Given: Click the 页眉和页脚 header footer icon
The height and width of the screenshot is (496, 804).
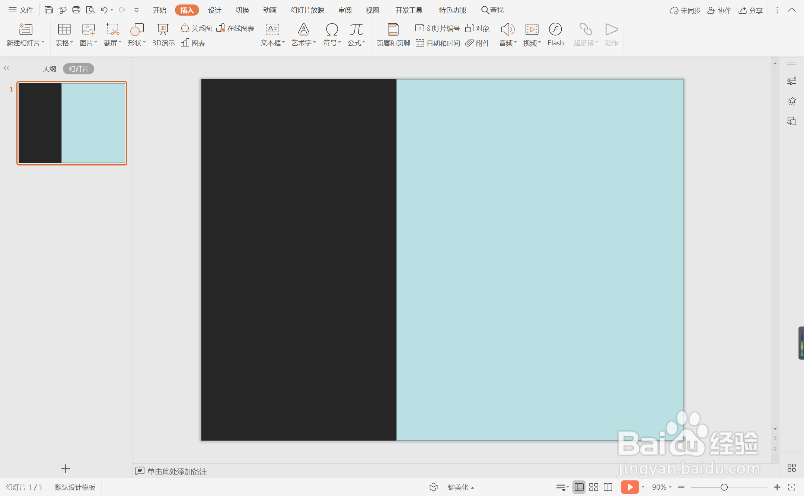Looking at the screenshot, I should point(393,30).
